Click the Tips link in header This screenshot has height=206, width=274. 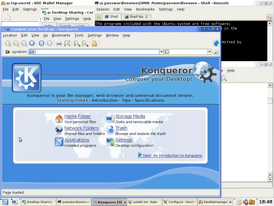point(126,100)
